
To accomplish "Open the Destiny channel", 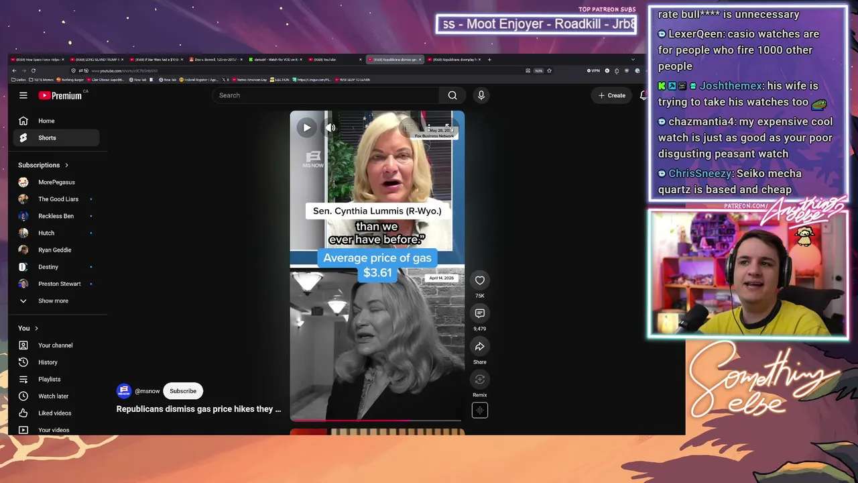I will coord(56,267).
